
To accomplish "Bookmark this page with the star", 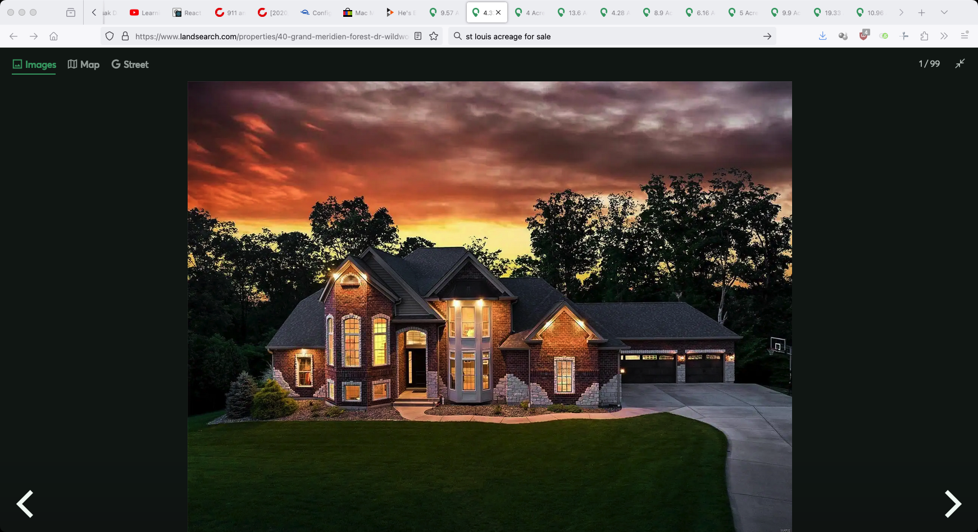I will [434, 36].
